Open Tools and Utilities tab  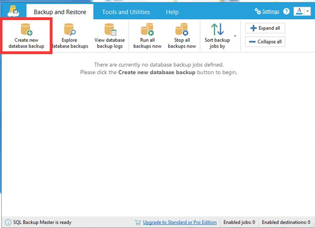[126, 12]
